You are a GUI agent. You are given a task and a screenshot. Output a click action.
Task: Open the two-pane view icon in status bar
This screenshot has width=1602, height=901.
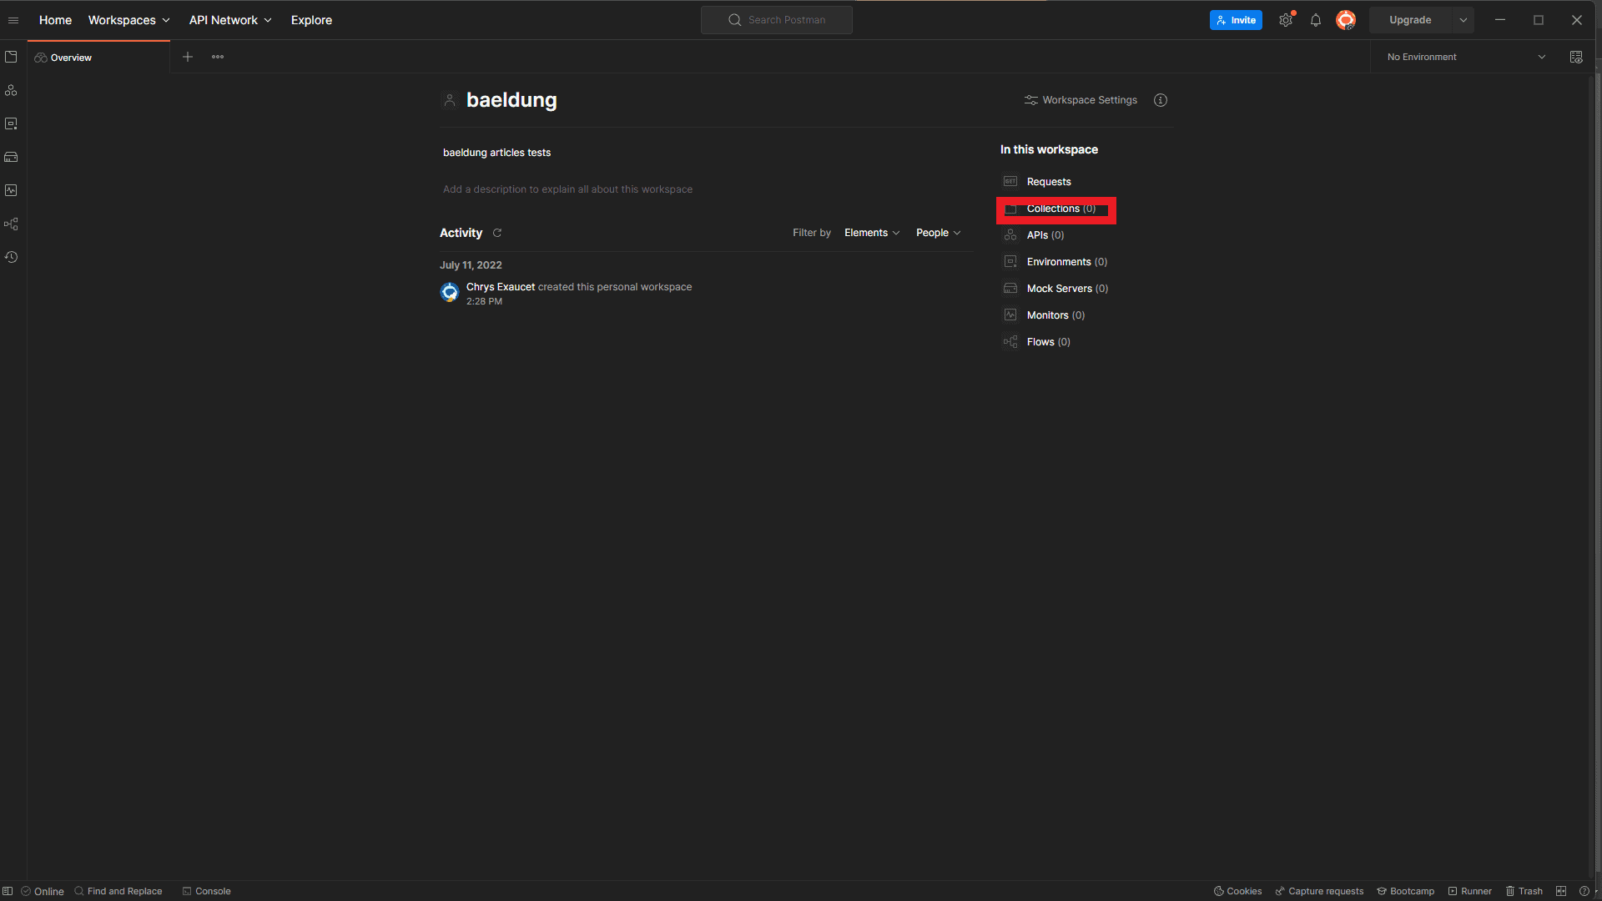pos(1561,891)
